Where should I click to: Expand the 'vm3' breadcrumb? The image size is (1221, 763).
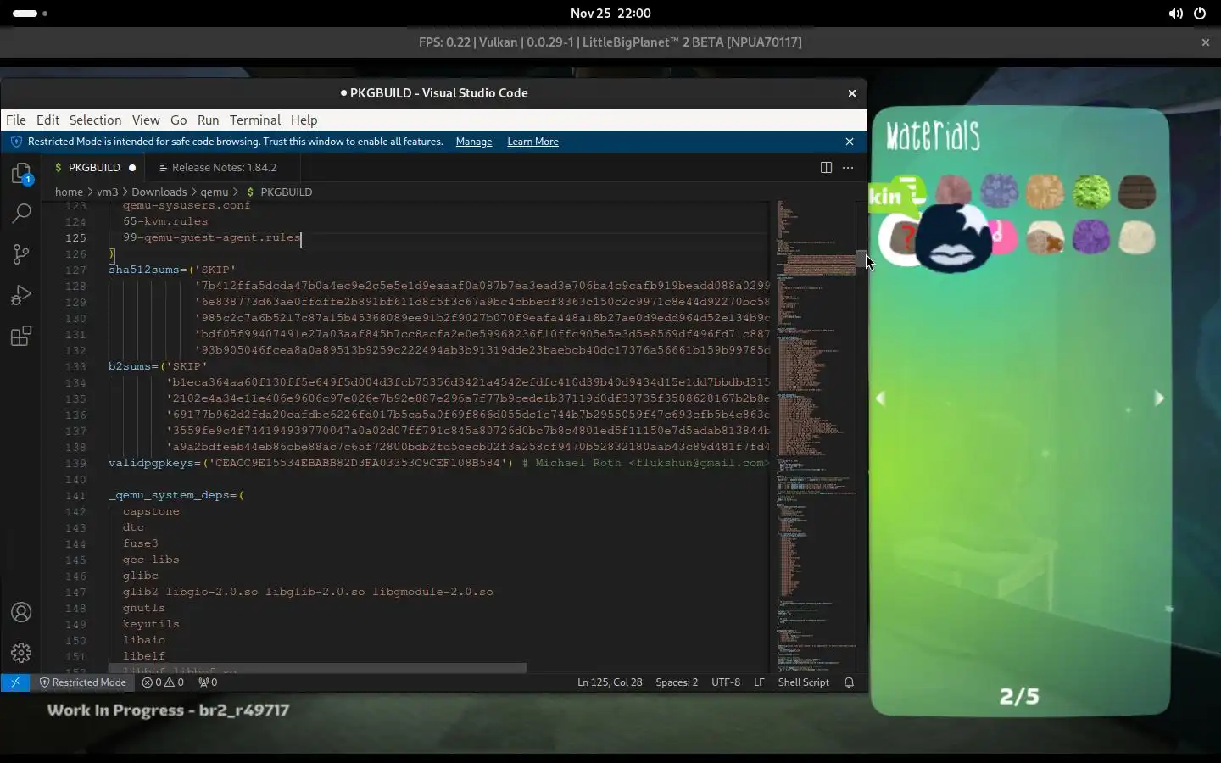tap(107, 192)
